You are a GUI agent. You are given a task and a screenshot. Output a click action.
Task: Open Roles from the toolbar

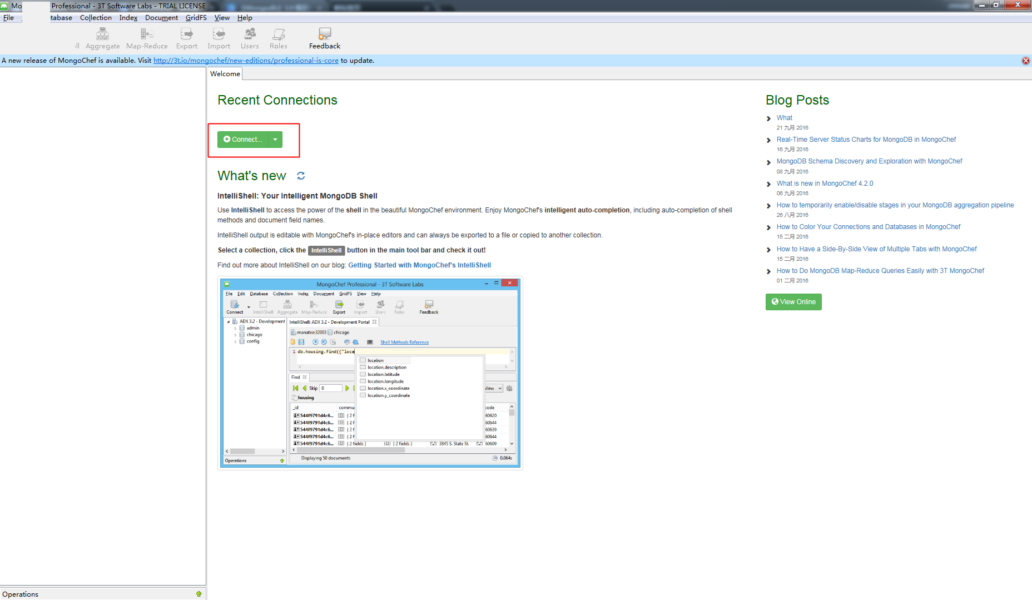click(x=279, y=39)
